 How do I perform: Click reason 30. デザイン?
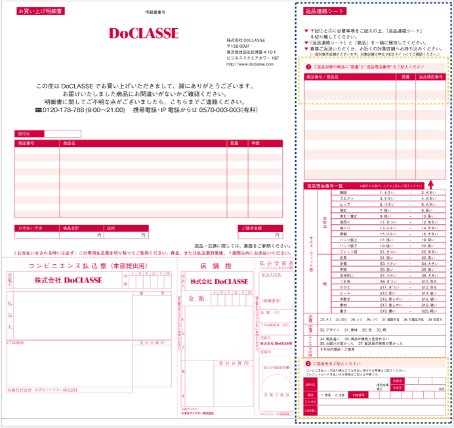pos(329,330)
